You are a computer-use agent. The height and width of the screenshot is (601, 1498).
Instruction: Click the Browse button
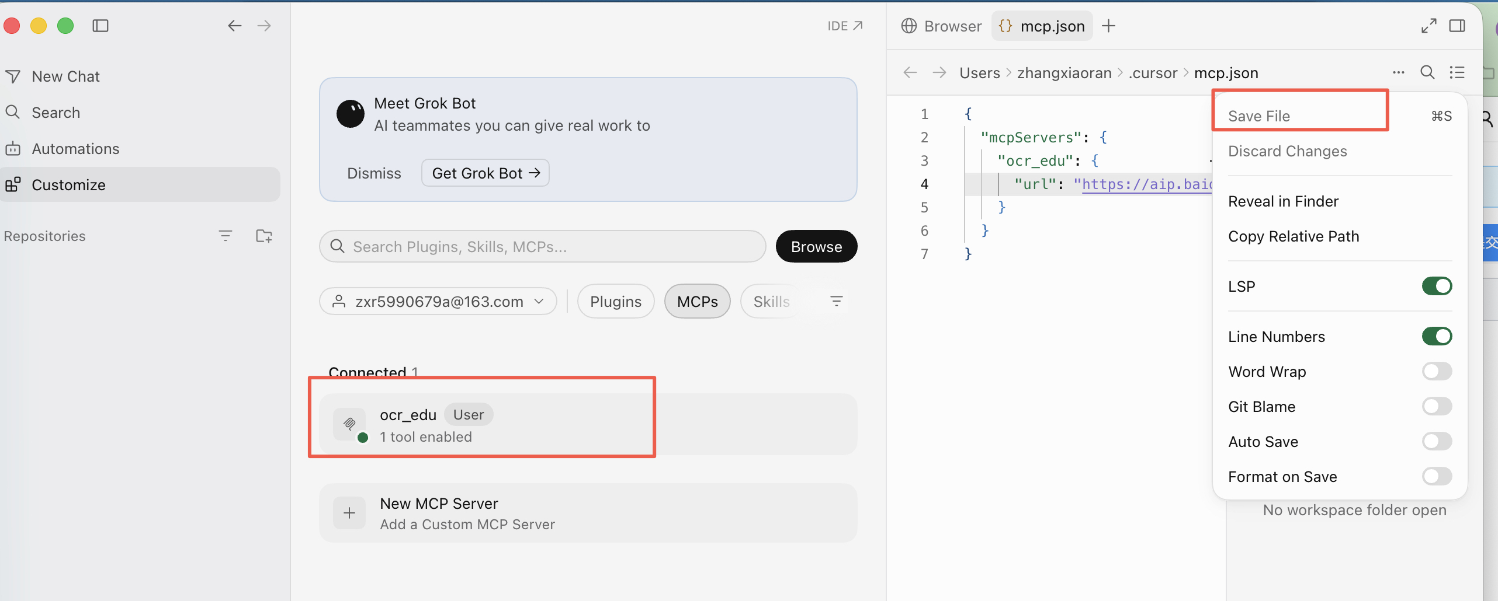[816, 247]
